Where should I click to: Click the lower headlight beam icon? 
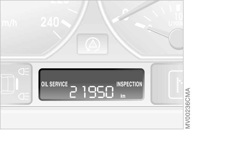[x=24, y=96]
